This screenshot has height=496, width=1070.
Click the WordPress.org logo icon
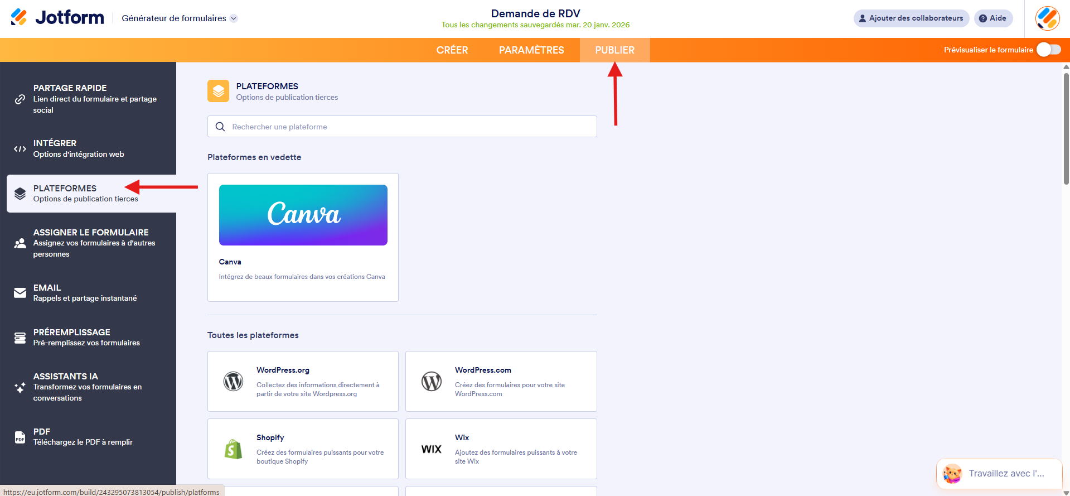tap(234, 382)
